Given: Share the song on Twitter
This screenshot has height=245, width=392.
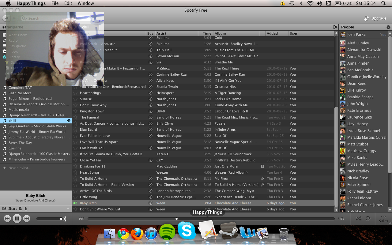Looking at the screenshot, I should pyautogui.click(x=26, y=209).
